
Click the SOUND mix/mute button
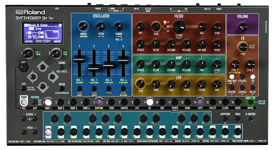(61, 67)
